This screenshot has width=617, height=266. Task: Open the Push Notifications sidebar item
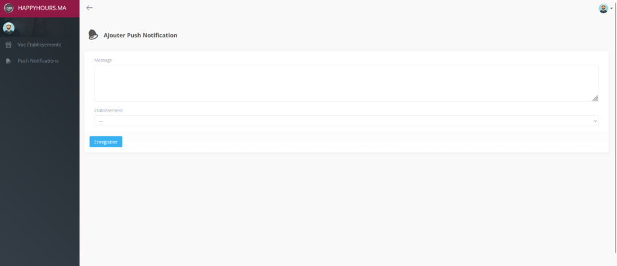click(38, 61)
